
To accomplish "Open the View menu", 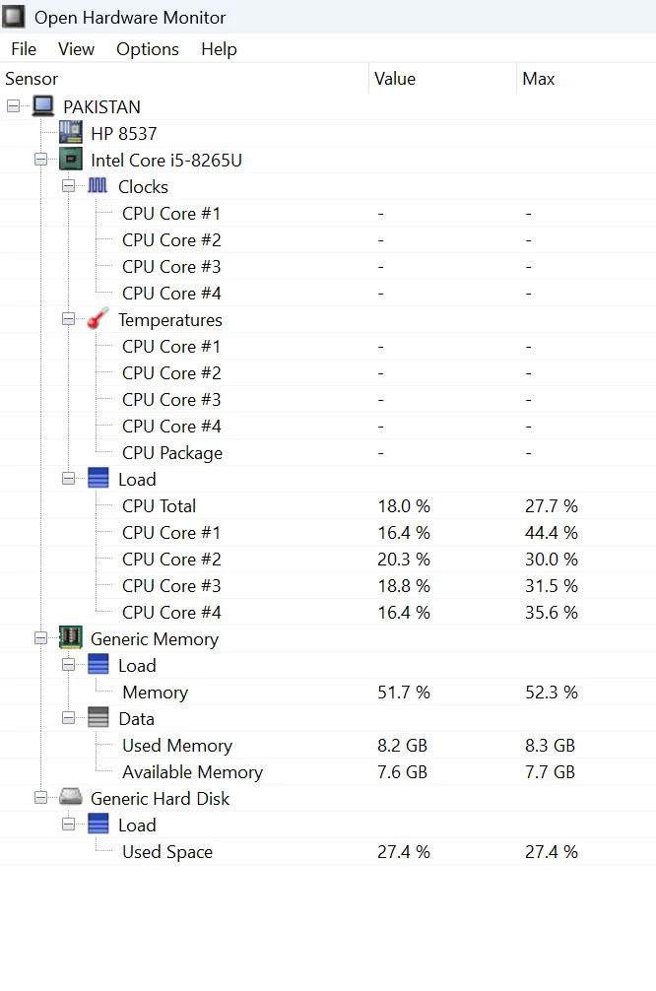I will [x=76, y=49].
